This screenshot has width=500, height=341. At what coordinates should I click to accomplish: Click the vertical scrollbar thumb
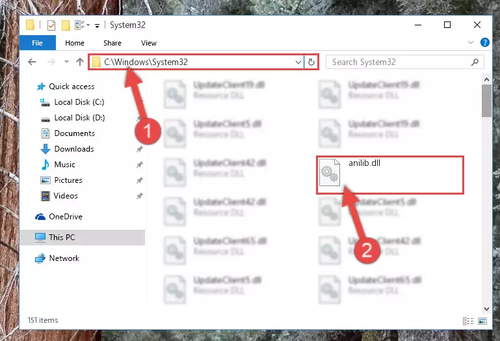486,101
